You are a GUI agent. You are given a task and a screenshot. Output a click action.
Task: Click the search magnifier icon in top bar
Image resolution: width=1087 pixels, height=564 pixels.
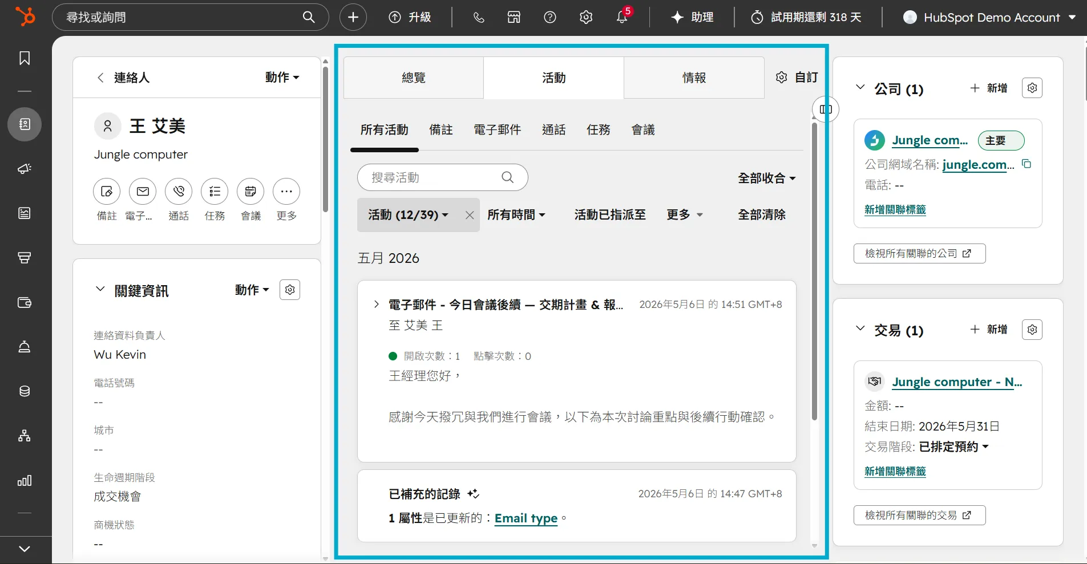309,17
